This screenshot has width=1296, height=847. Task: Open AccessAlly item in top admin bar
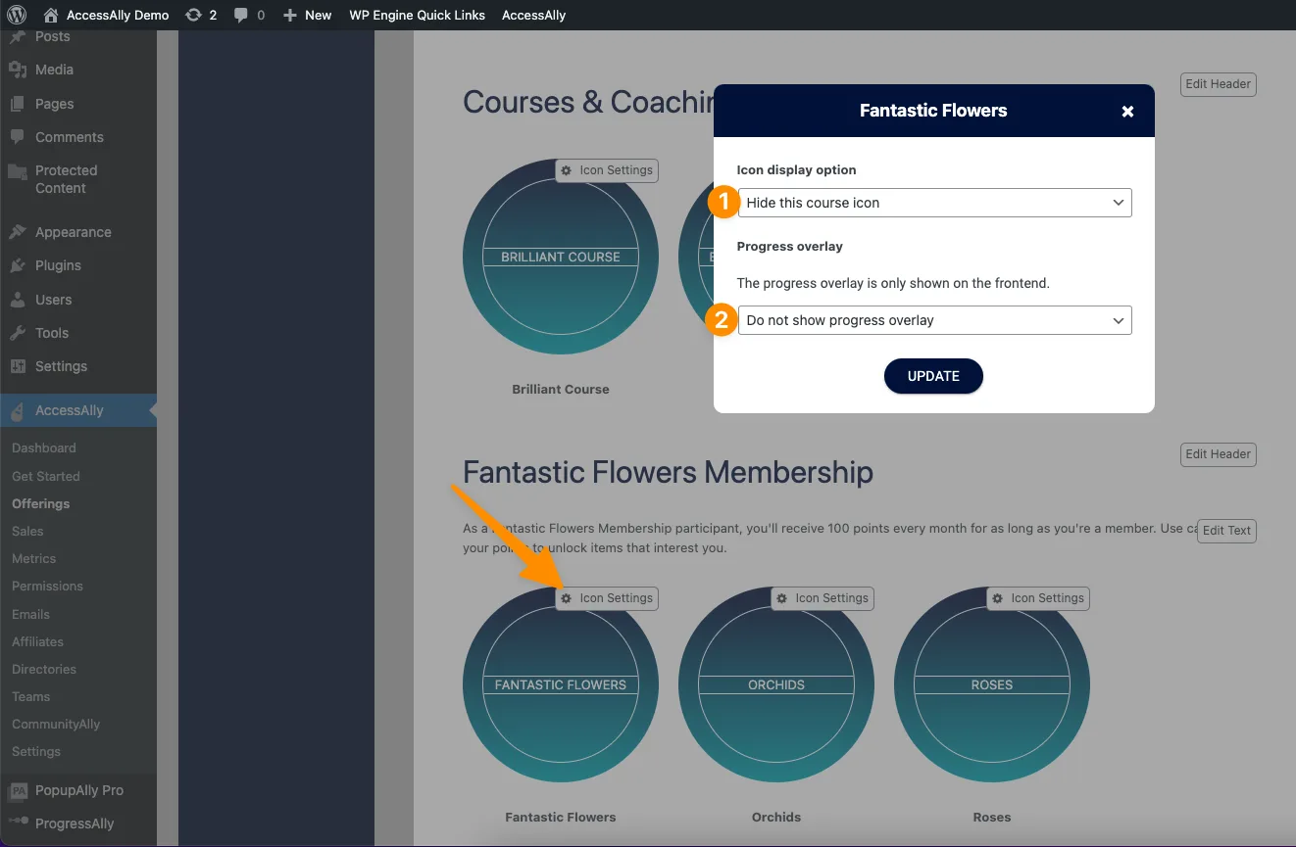pos(533,15)
